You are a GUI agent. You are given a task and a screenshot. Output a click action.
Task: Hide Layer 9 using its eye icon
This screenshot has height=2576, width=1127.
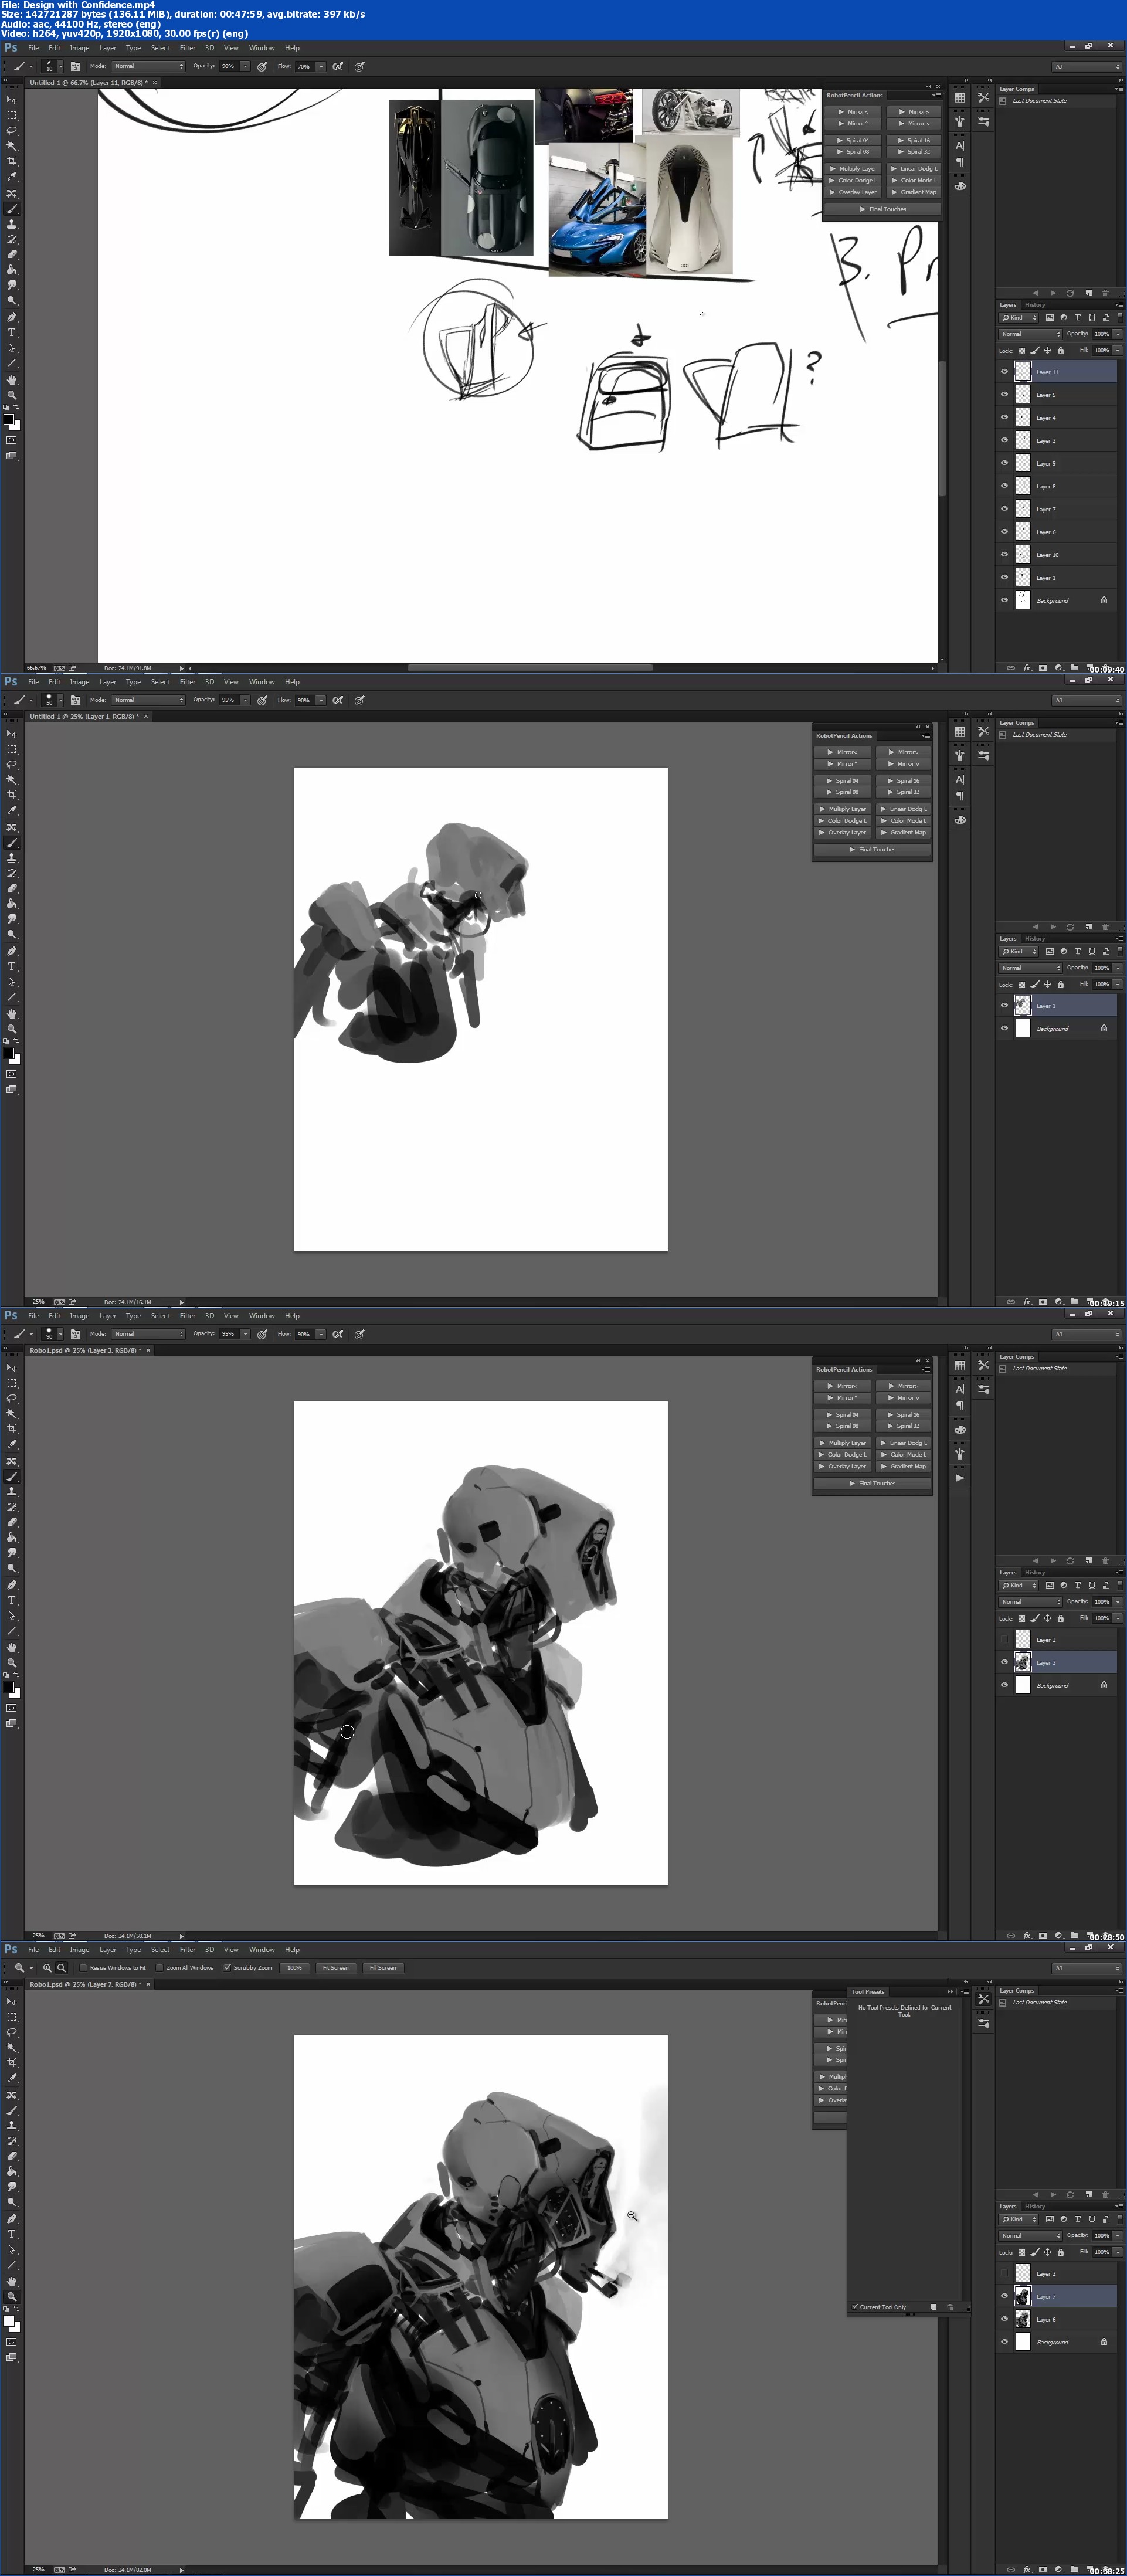coord(1004,463)
